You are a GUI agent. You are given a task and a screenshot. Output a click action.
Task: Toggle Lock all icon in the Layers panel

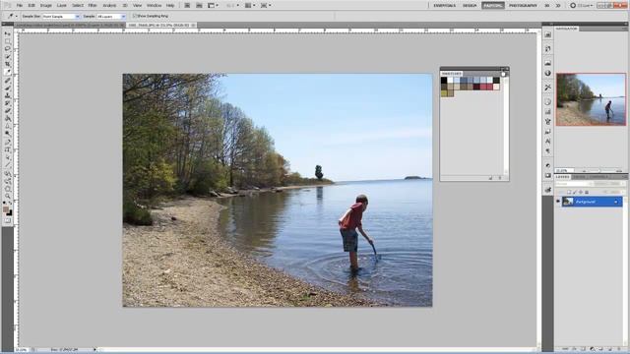pos(587,193)
